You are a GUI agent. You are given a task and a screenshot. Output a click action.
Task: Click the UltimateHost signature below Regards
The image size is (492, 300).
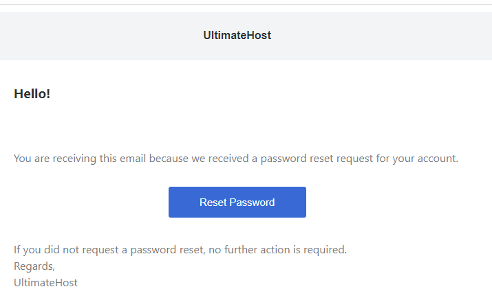tap(45, 282)
